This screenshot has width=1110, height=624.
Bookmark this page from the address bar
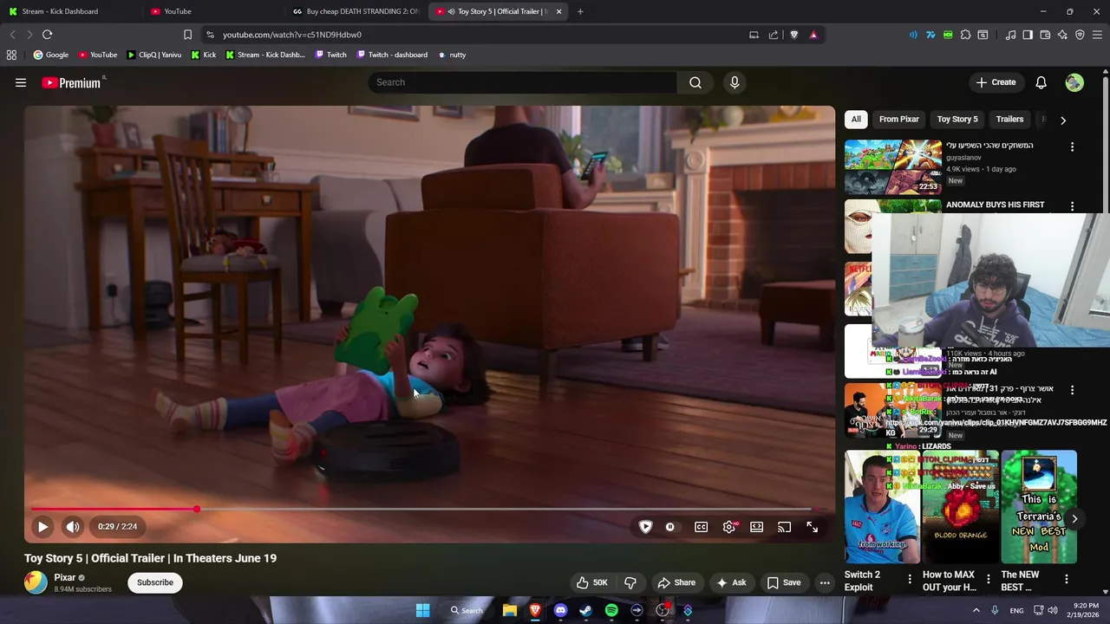coord(187,35)
